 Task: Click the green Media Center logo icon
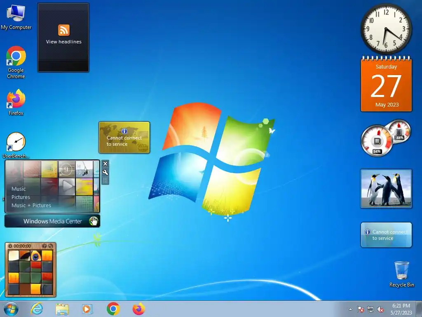tap(94, 221)
